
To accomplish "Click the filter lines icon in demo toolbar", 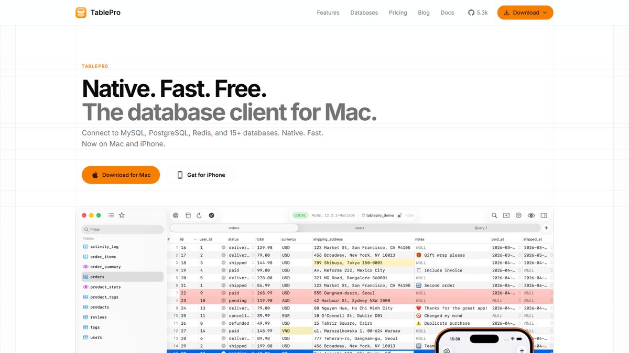I will (518, 215).
